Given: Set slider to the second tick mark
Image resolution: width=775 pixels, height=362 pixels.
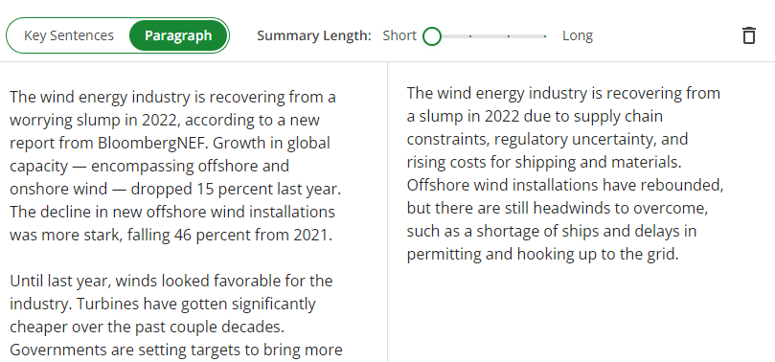Looking at the screenshot, I should [470, 36].
